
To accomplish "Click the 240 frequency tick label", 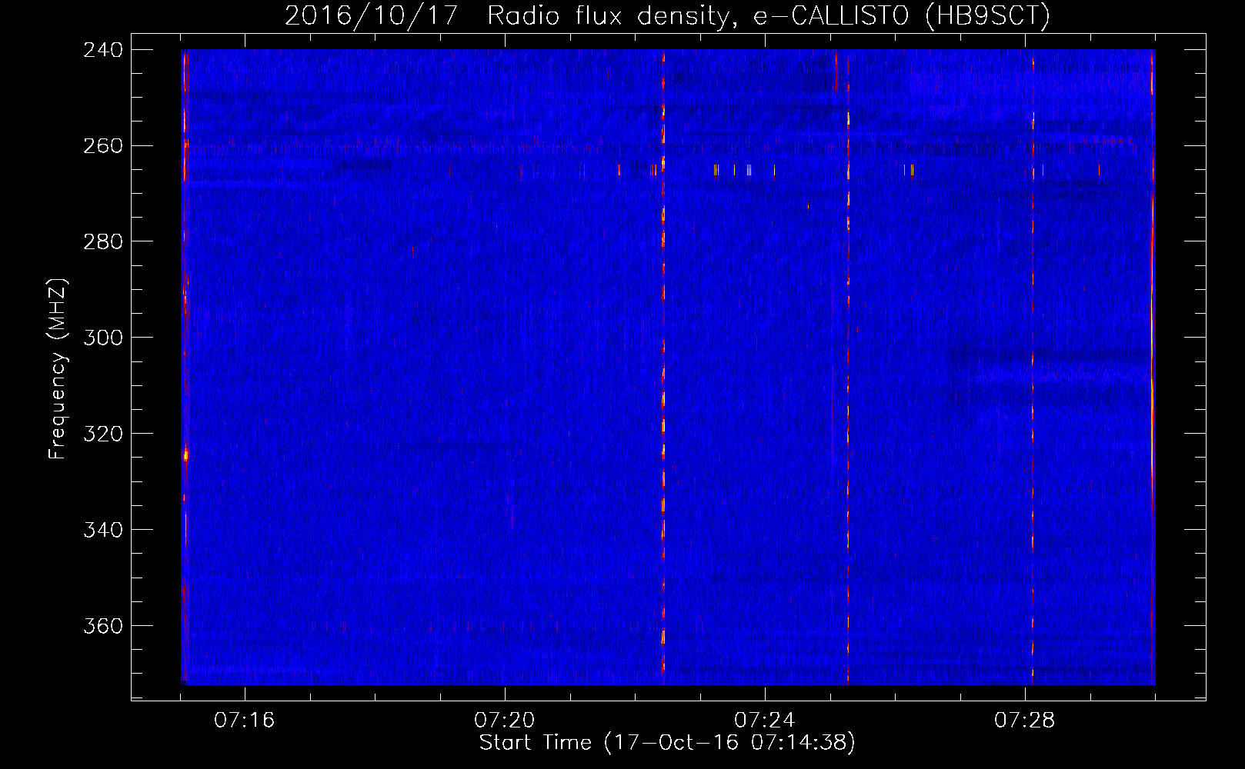I will coord(103,50).
